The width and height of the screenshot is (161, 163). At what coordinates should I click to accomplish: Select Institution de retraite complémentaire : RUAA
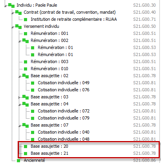pyautogui.click(x=74, y=19)
